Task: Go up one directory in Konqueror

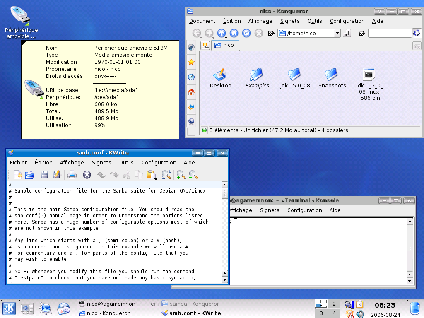Action: pos(222,33)
